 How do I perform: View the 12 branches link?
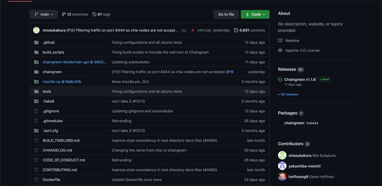[x=75, y=14]
